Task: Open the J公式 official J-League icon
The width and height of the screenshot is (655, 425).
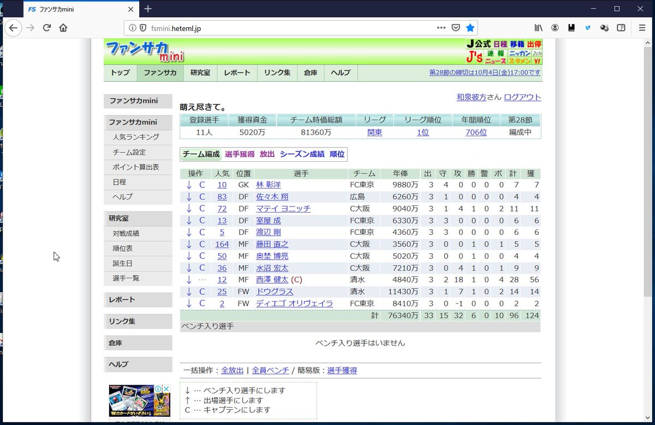Action: (479, 44)
